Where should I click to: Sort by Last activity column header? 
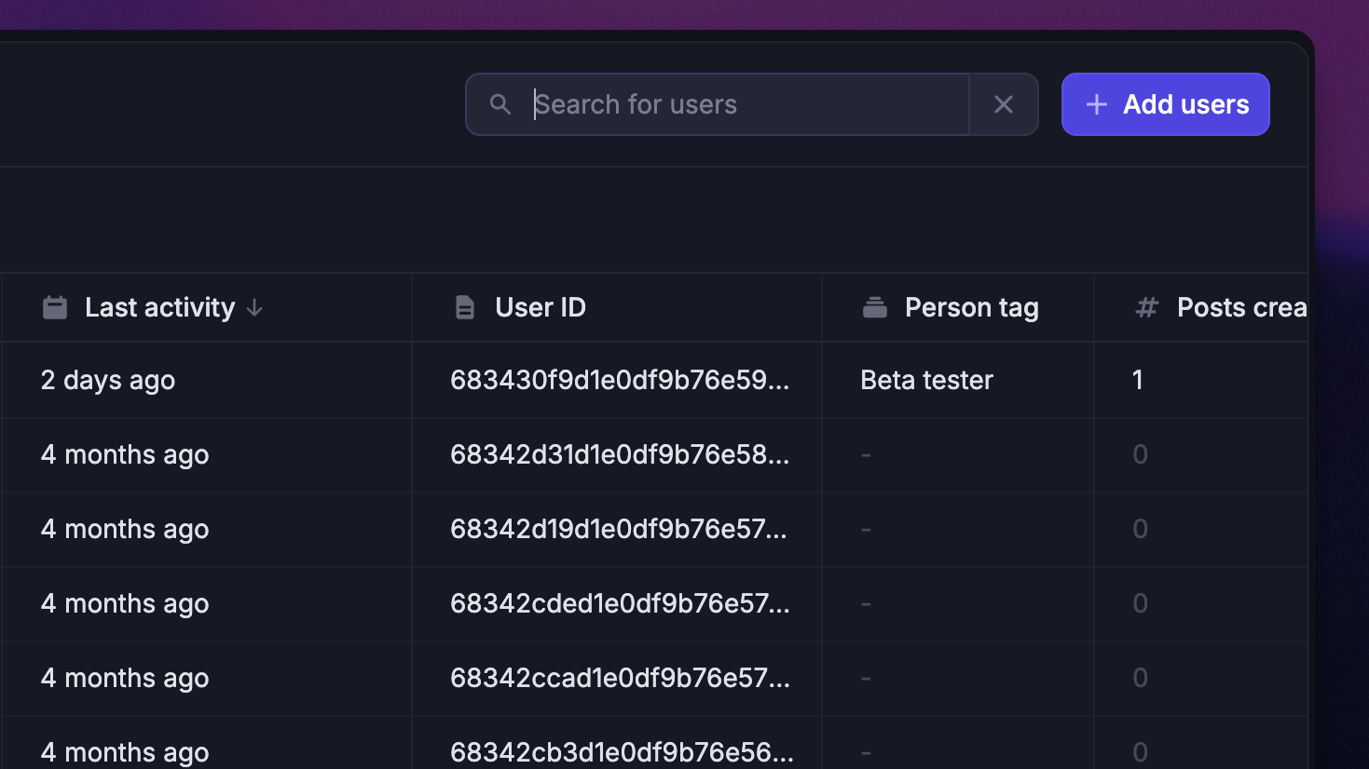159,307
